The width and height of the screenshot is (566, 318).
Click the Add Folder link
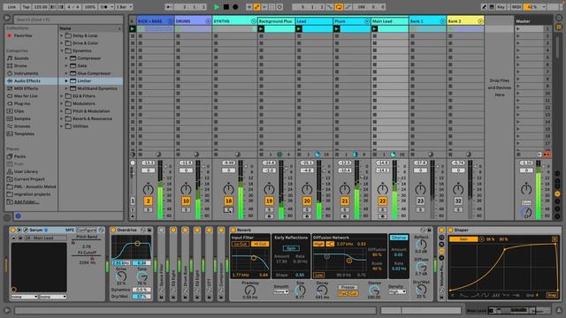pyautogui.click(x=26, y=202)
